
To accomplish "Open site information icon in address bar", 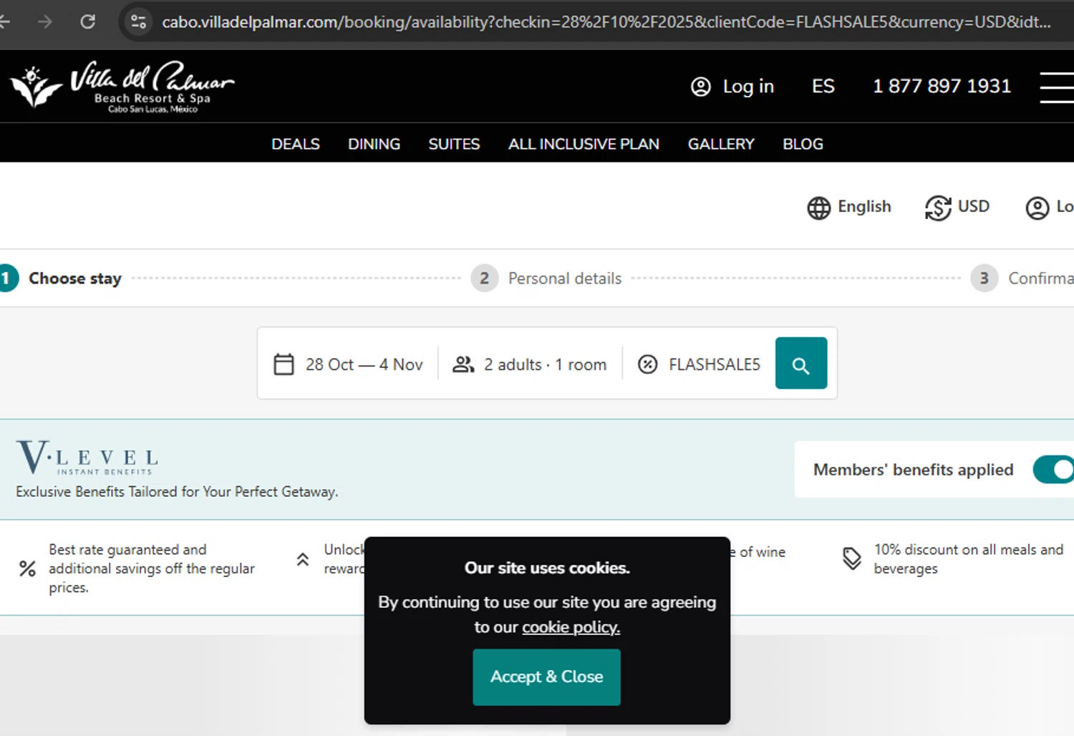I will point(138,21).
